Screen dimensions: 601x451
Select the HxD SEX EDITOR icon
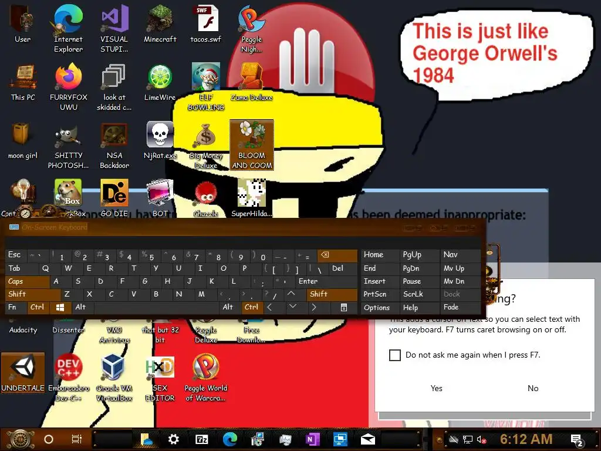[x=160, y=378]
